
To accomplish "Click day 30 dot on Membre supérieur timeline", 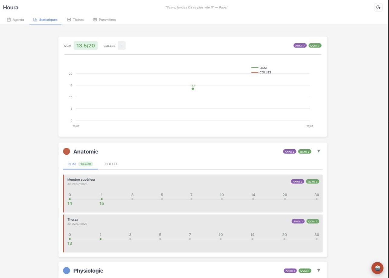I will click(317, 199).
